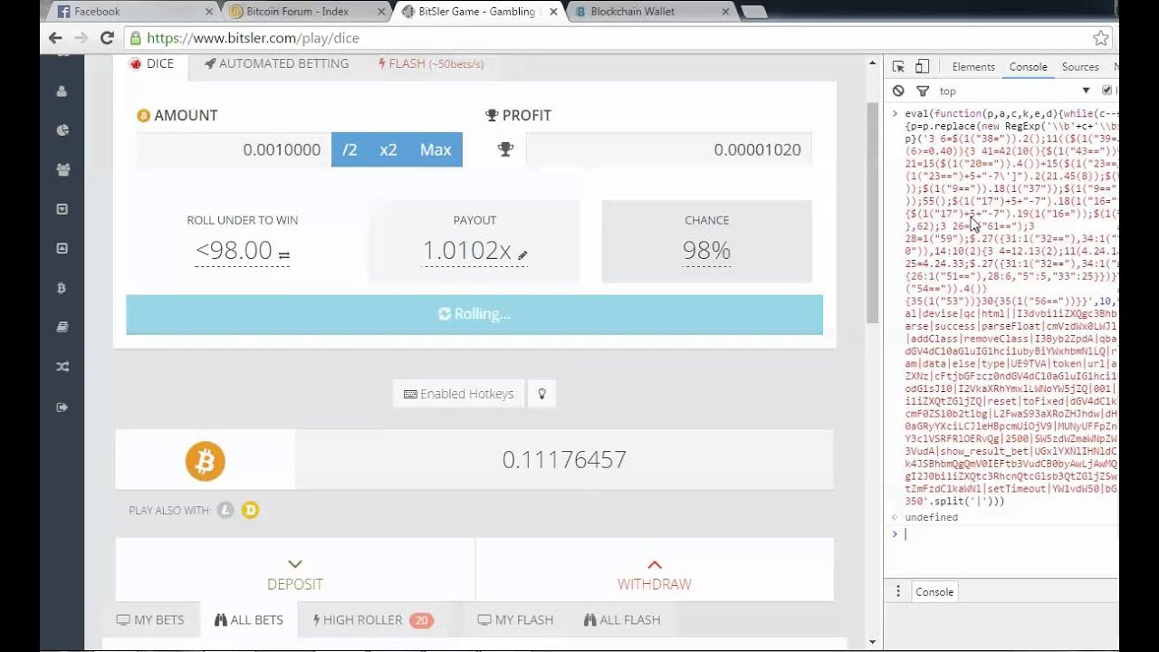
Task: Go forward with the browser arrow
Action: point(81,38)
